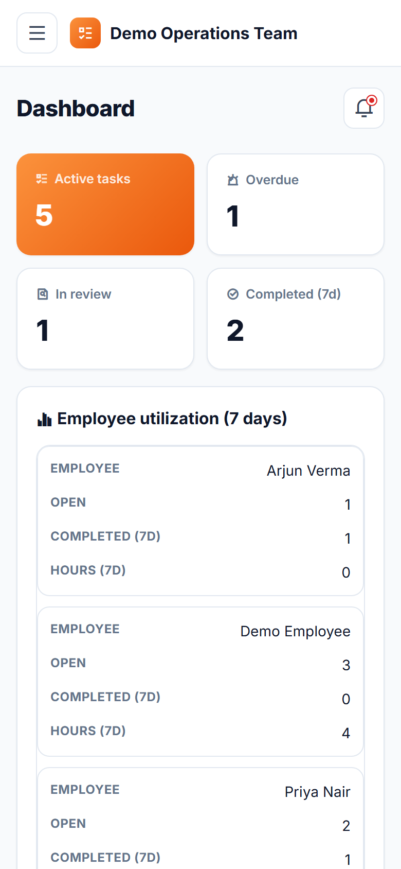
Task: Open notifications via the bell icon
Action: [364, 108]
